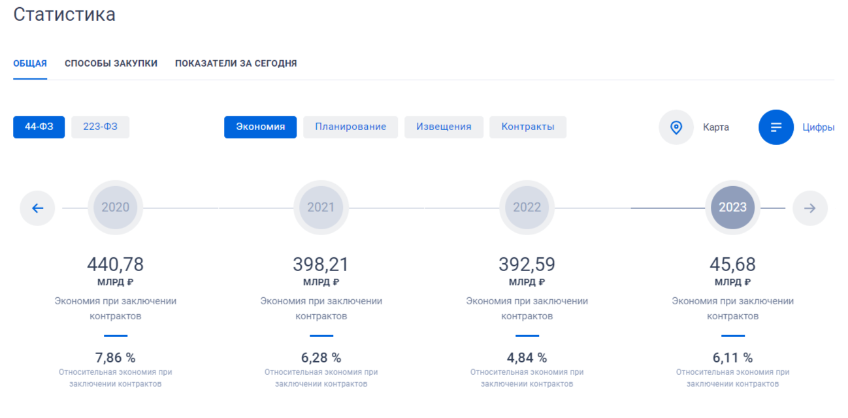Screen dimensions: 848x418
Task: Open the ПОКАЗАТЕЛИ ЗА СЕГОДНЯ tab
Action: pyautogui.click(x=236, y=63)
